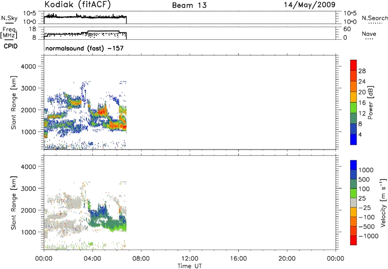This screenshot has width=388, height=269.
Task: Click the "Beam 13" header label
Action: (x=189, y=5)
